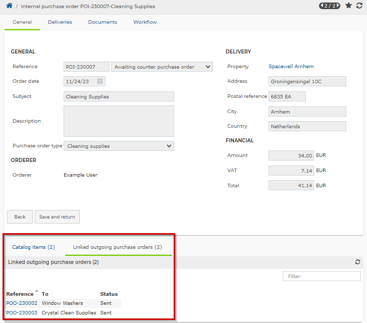The image size is (367, 323).
Task: Click the Amount field 34.00
Action: click(291, 155)
